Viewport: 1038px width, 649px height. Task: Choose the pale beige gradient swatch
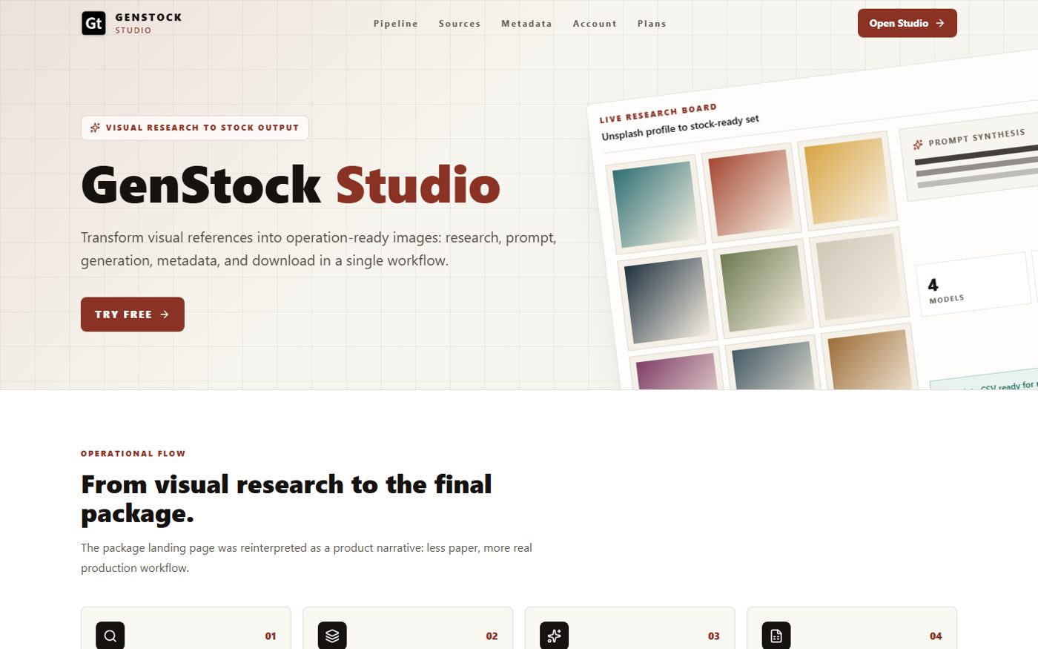[859, 277]
